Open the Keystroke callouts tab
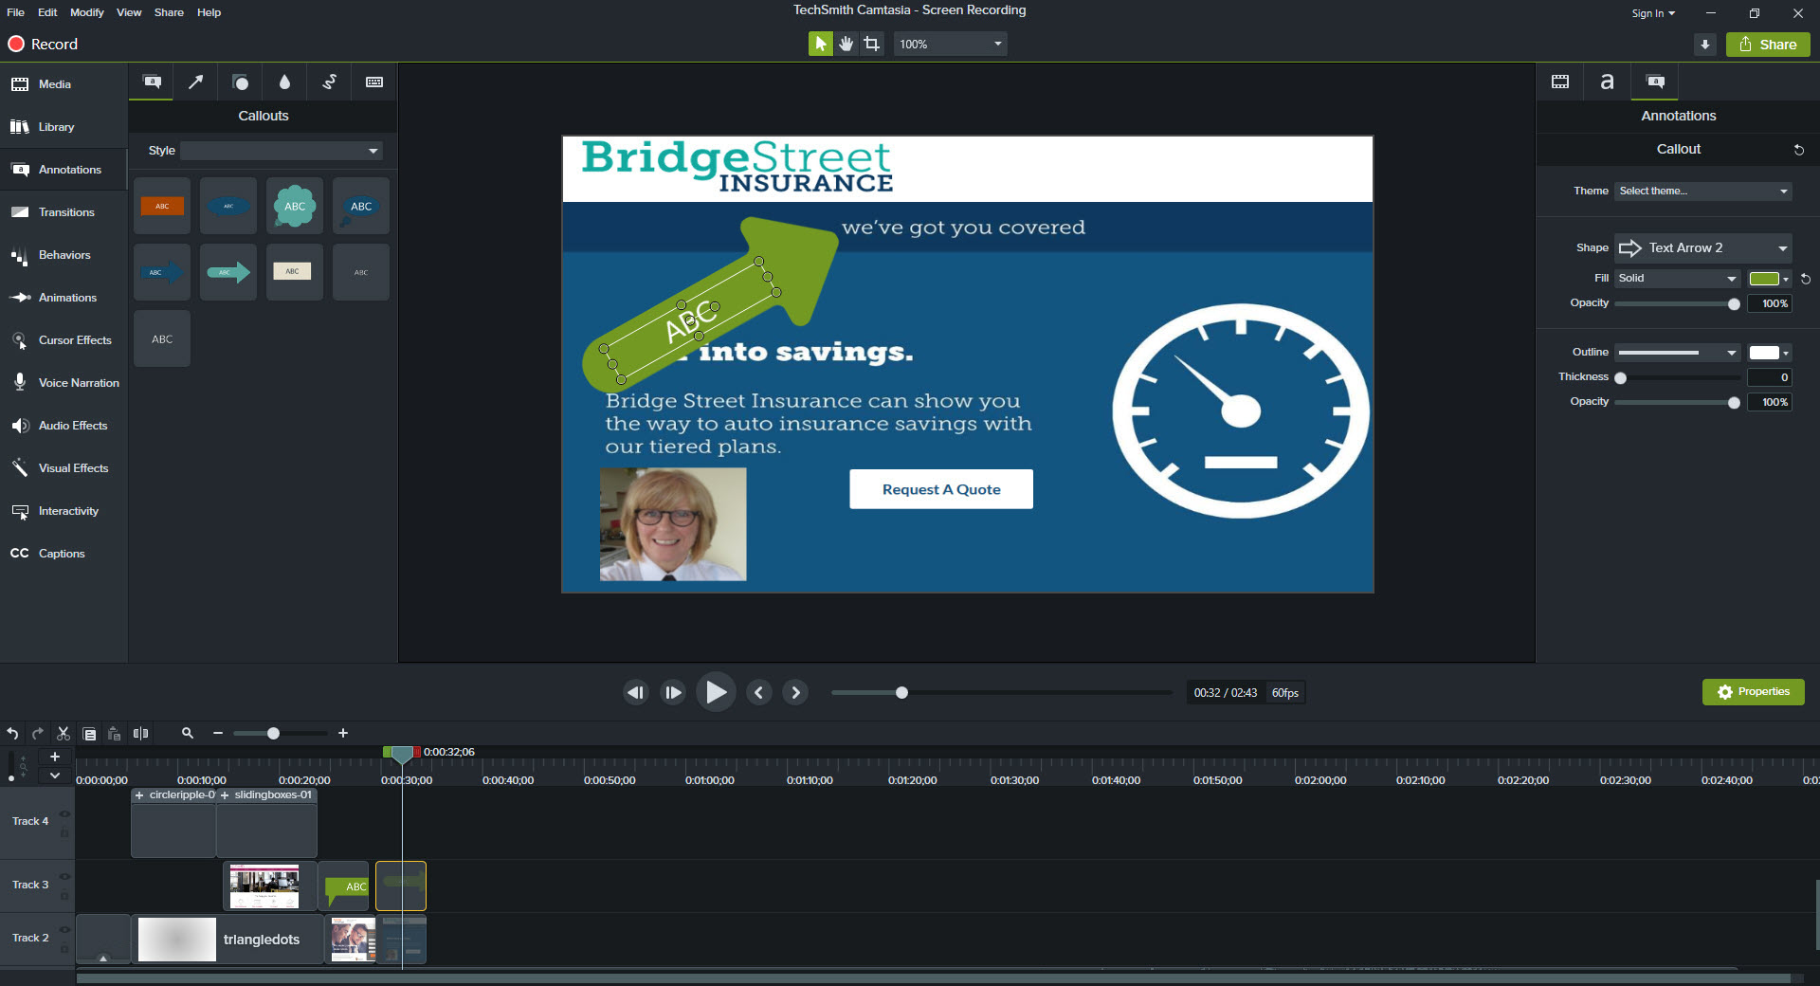1820x986 pixels. pyautogui.click(x=374, y=82)
